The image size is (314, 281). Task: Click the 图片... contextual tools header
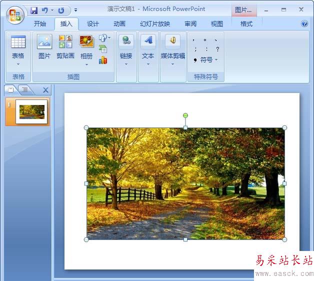coord(244,10)
